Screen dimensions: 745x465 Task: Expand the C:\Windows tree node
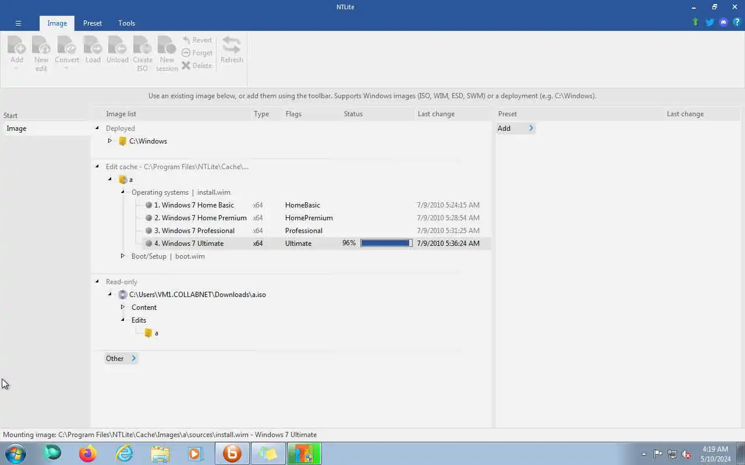point(109,141)
